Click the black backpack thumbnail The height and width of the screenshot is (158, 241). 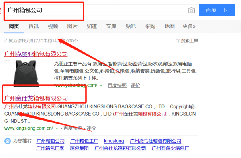click(26, 73)
